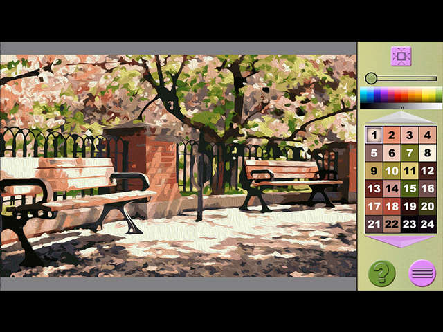Viewport: 443px width, 332px height.
Task: Select color swatch number 8
Action: pos(427,153)
